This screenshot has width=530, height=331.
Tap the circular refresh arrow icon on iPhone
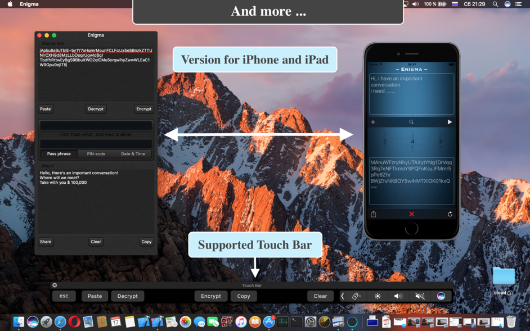(450, 214)
